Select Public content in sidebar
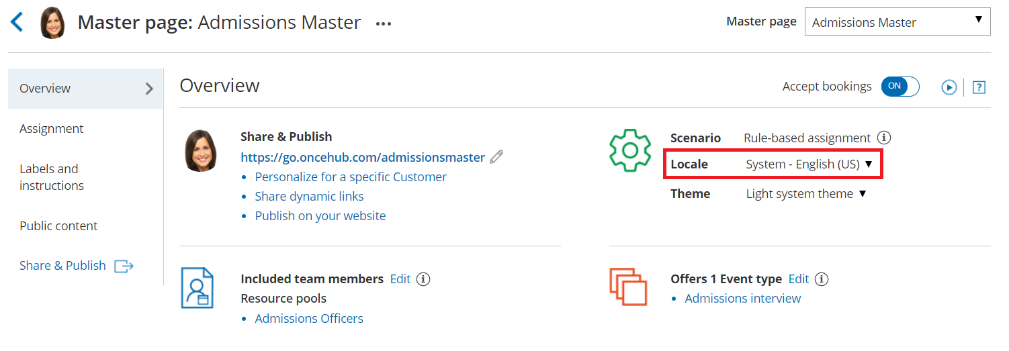1009x351 pixels. [x=58, y=225]
